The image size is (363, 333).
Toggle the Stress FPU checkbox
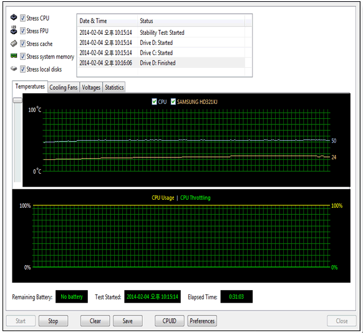(x=22, y=30)
